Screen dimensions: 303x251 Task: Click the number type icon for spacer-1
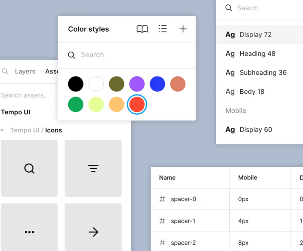point(162,221)
